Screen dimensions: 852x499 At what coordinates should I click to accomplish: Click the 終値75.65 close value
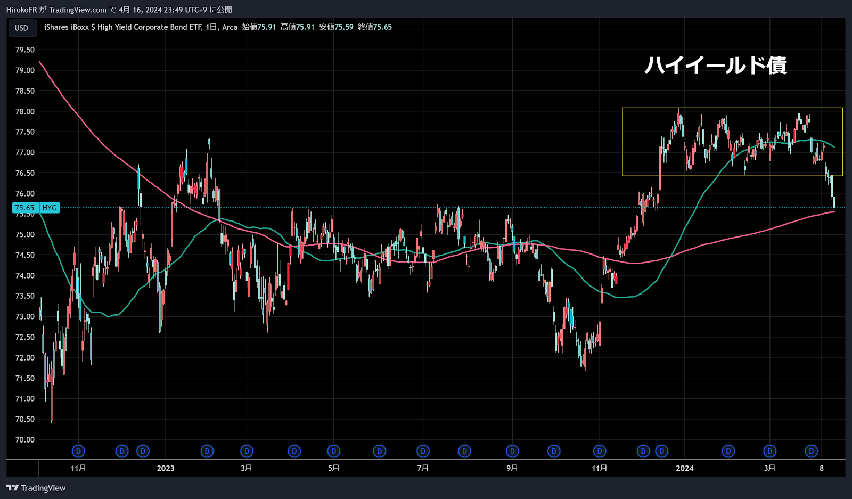pos(375,27)
